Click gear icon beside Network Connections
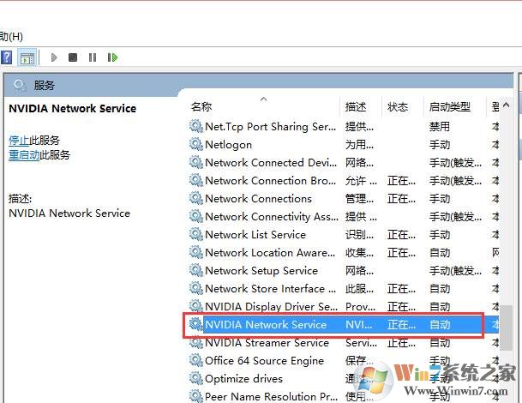Screen dimensions: 522x403 [195, 198]
